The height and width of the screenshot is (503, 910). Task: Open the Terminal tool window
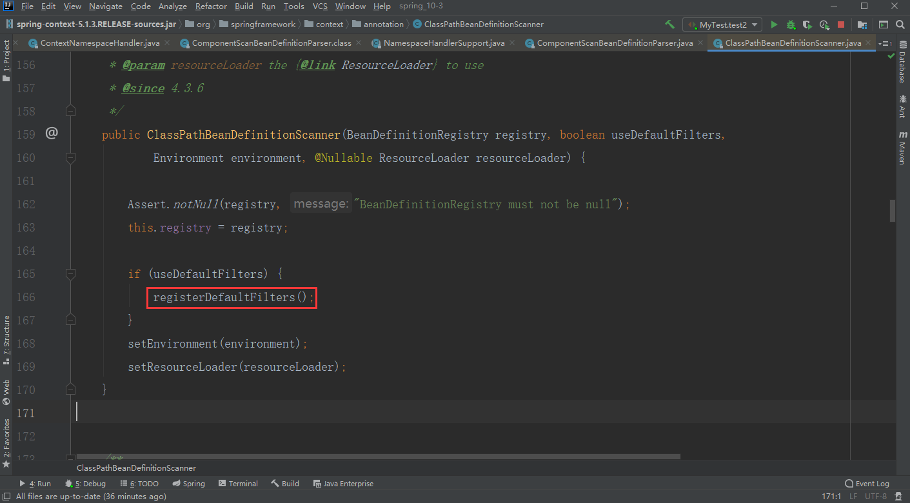[x=238, y=484]
